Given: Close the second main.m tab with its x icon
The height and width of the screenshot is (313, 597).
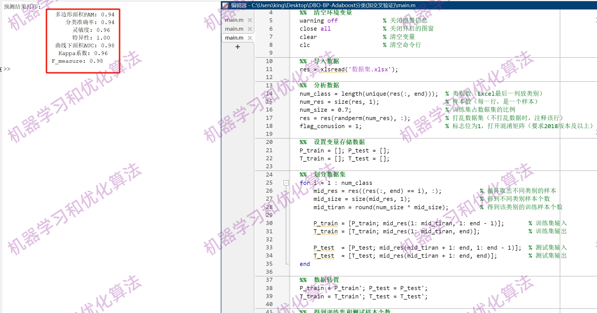Looking at the screenshot, I should 250,29.
